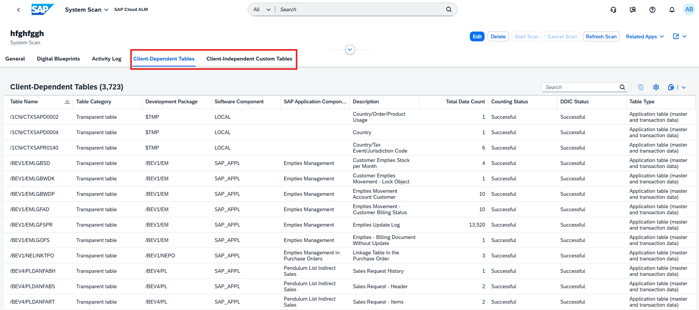Open the System Scan title dropdown

coord(86,10)
